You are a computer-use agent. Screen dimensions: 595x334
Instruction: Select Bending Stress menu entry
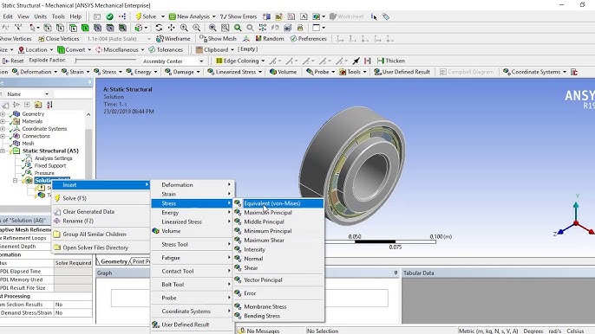278,316
